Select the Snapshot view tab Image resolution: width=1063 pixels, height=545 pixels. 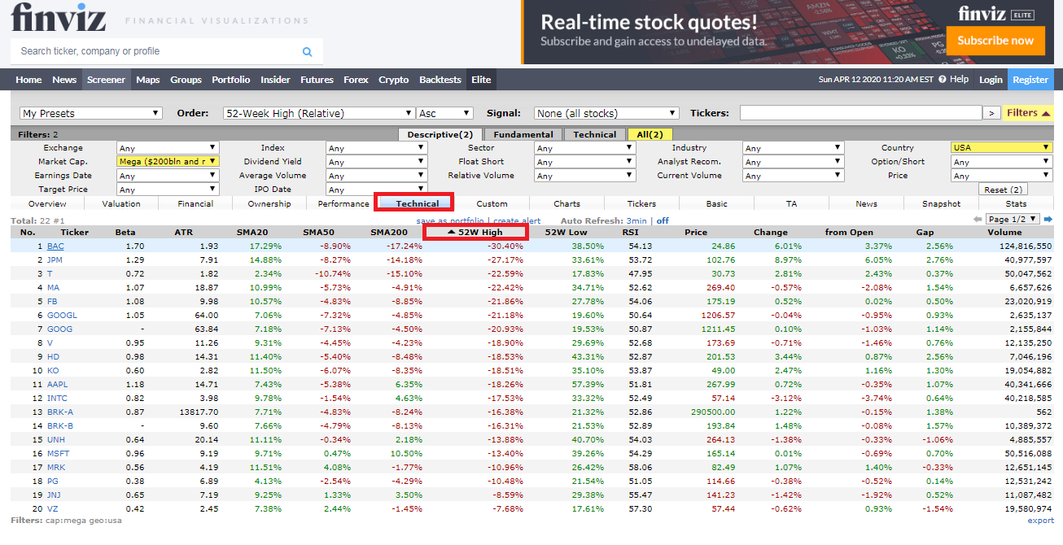(941, 203)
